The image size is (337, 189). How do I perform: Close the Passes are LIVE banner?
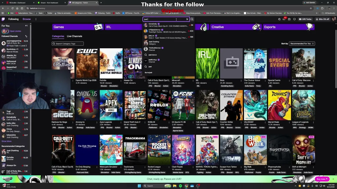333,179
